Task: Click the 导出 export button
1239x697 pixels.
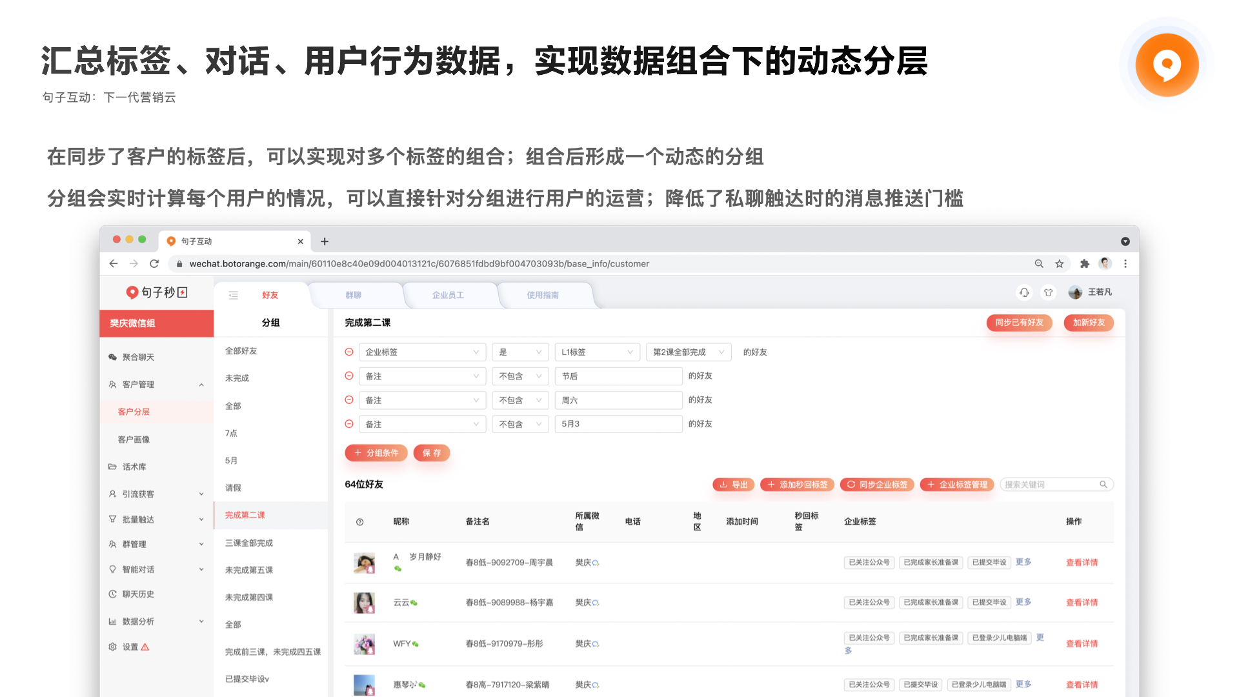Action: pyautogui.click(x=734, y=485)
